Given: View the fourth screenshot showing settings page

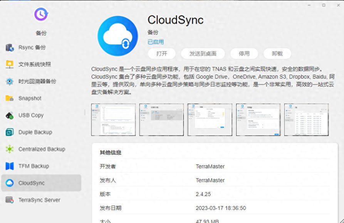Looking at the screenshot, I should [x=258, y=120].
